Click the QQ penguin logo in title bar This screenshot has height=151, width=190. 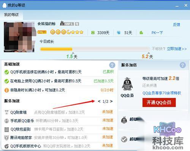5,5
